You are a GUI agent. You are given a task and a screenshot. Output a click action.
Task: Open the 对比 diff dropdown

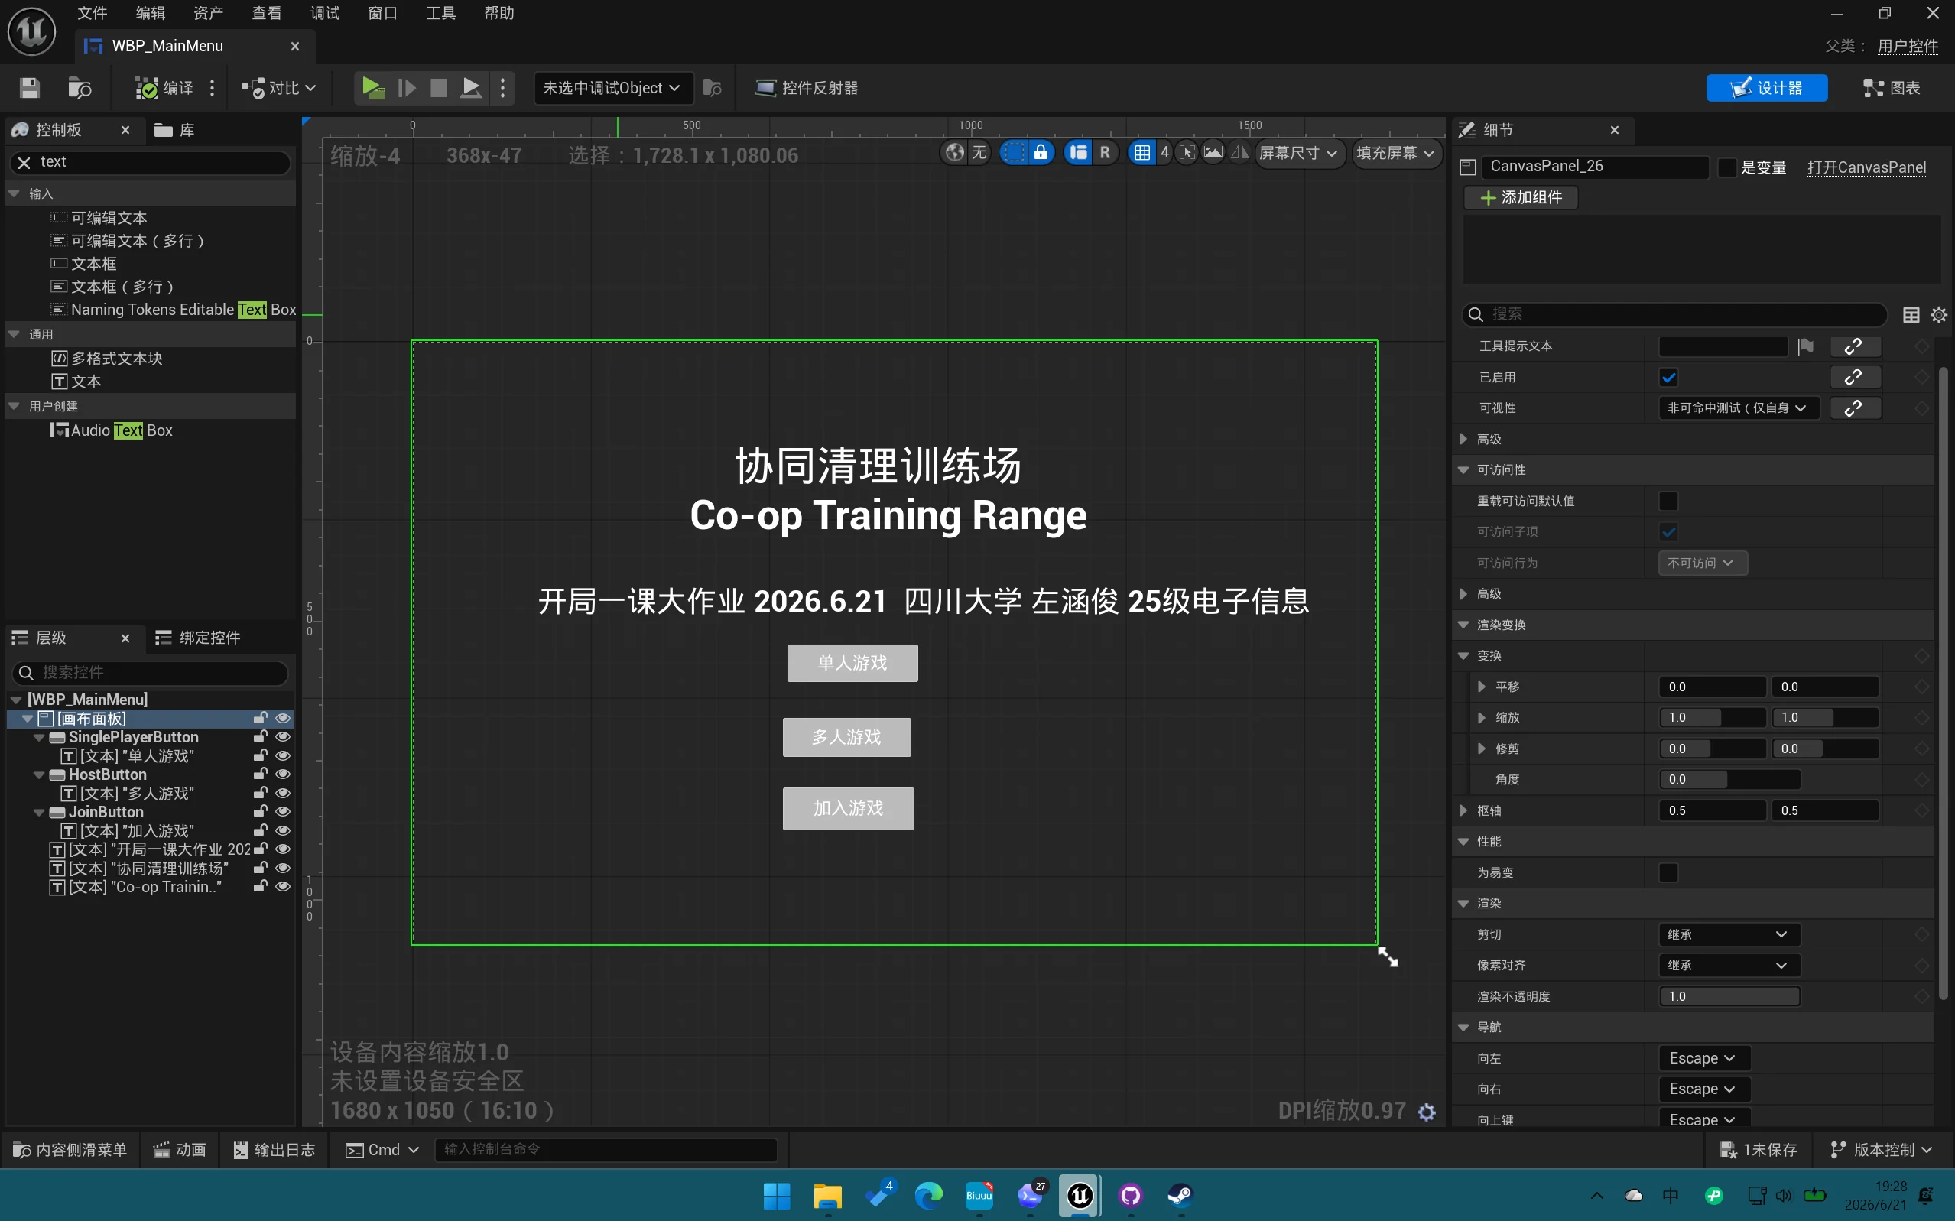click(278, 88)
